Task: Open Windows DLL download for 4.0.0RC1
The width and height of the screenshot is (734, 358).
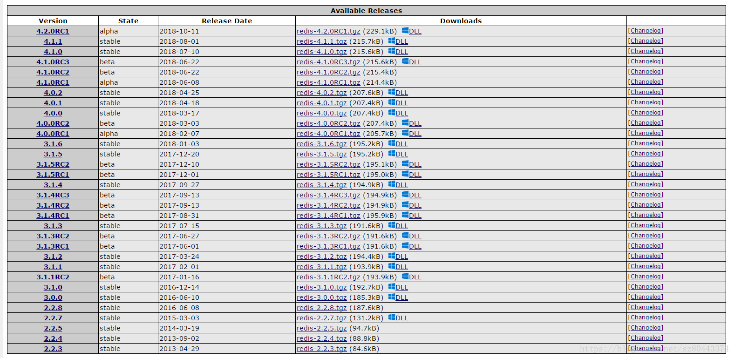Action: tap(412, 134)
